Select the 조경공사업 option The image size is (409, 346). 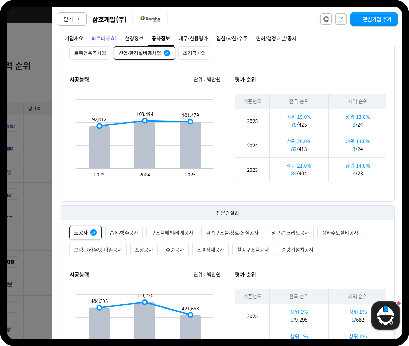194,53
